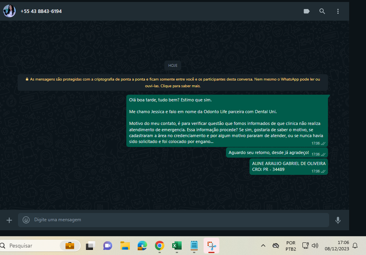Click the end-to-end encryption notice
366x255 pixels.
[x=173, y=83]
